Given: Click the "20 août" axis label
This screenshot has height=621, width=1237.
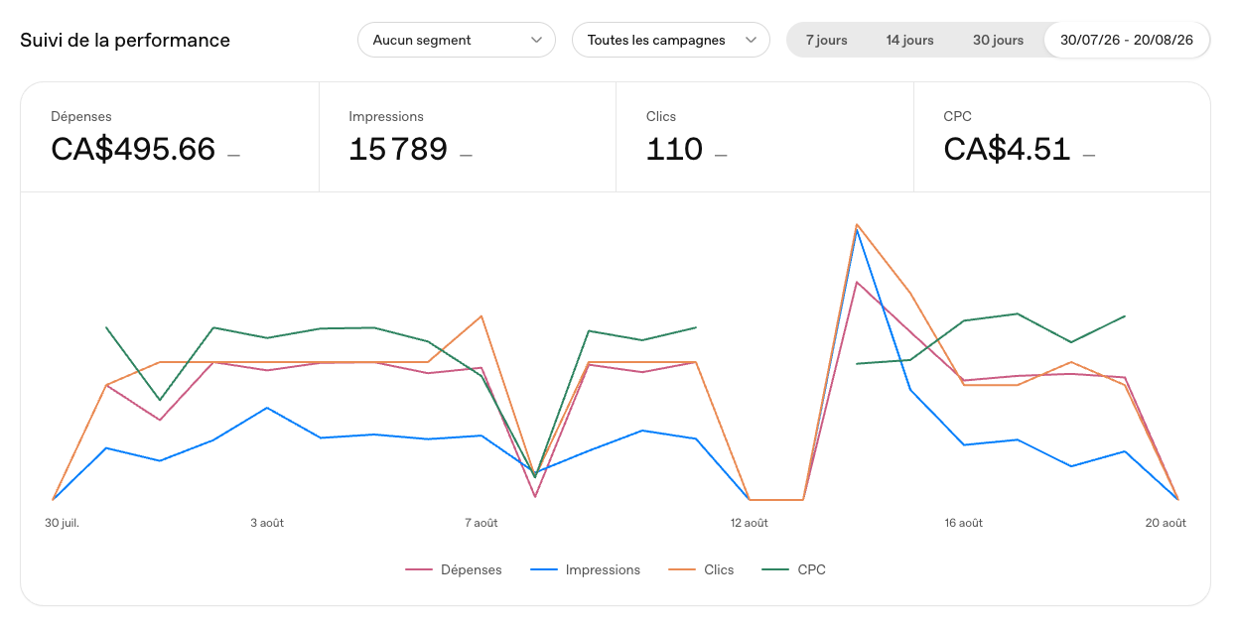Looking at the screenshot, I should 1166,523.
